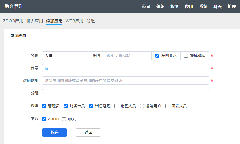Enable the 集成禅道 checkbox
240x144 pixels.
(186, 56)
